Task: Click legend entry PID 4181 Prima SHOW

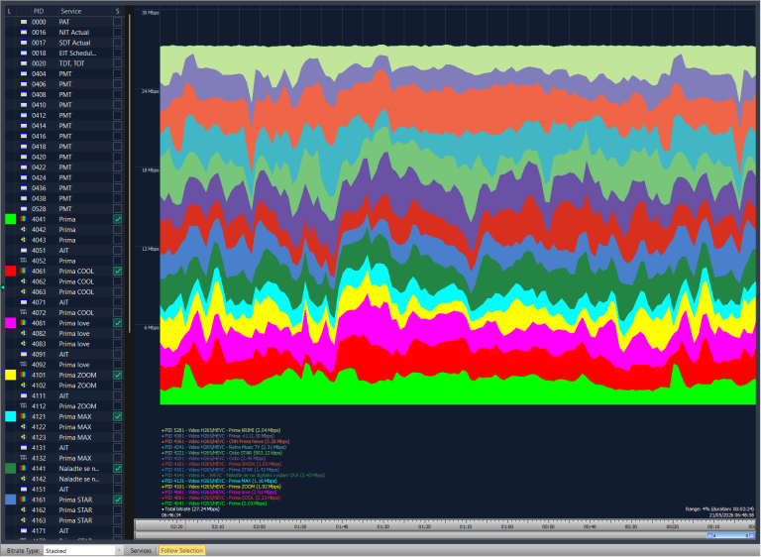Action: [x=222, y=464]
